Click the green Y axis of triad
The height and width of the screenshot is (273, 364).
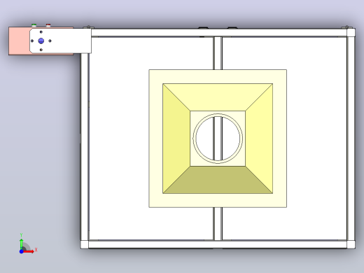pos(21,244)
